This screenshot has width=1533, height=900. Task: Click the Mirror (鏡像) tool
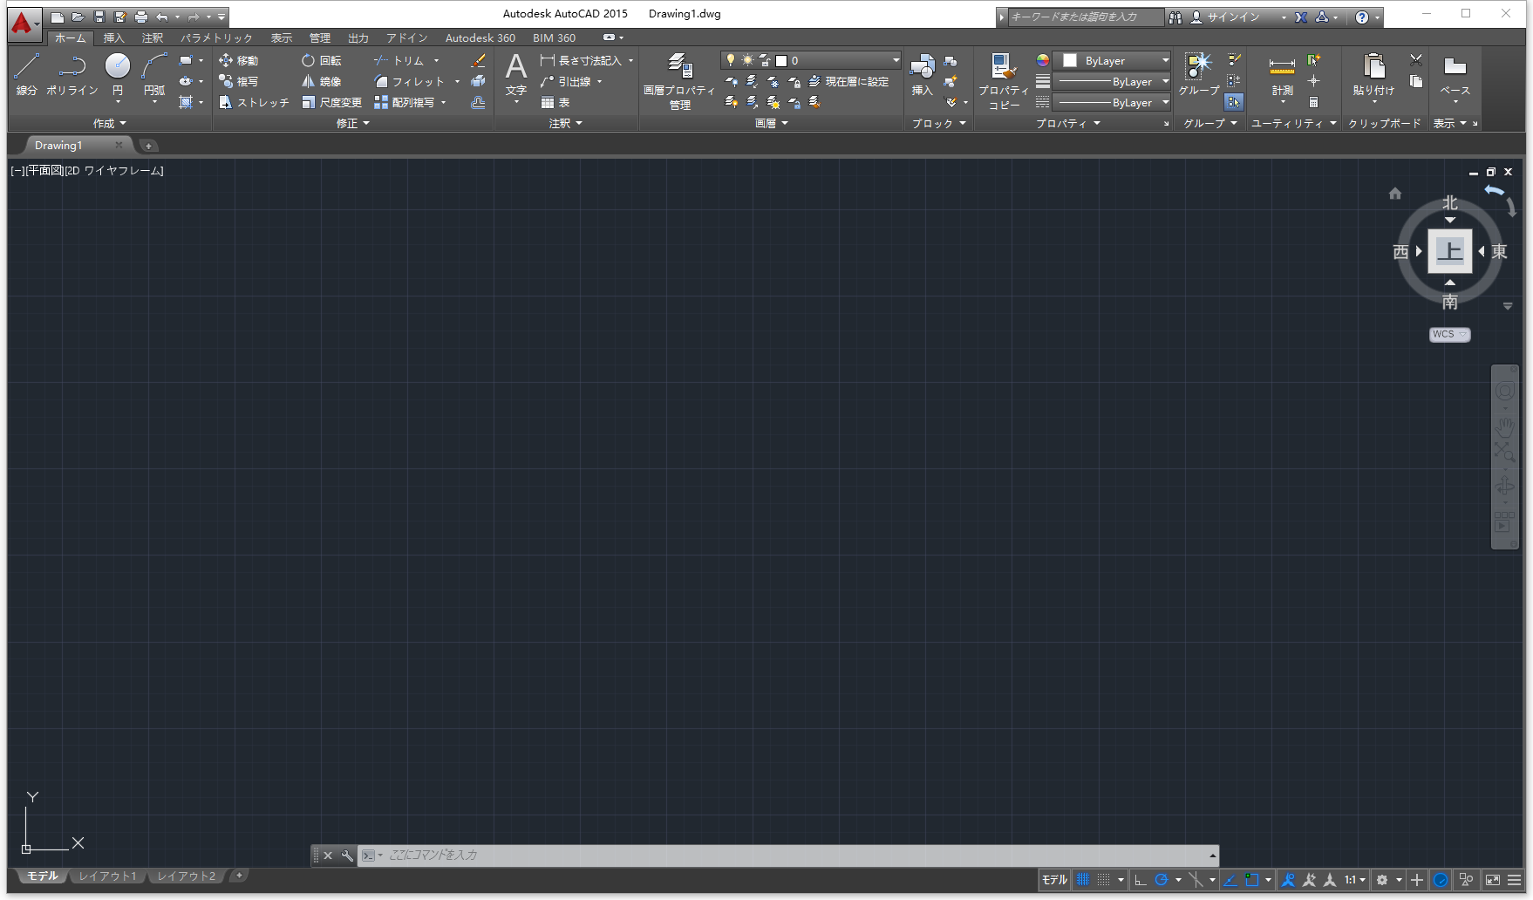coord(322,81)
